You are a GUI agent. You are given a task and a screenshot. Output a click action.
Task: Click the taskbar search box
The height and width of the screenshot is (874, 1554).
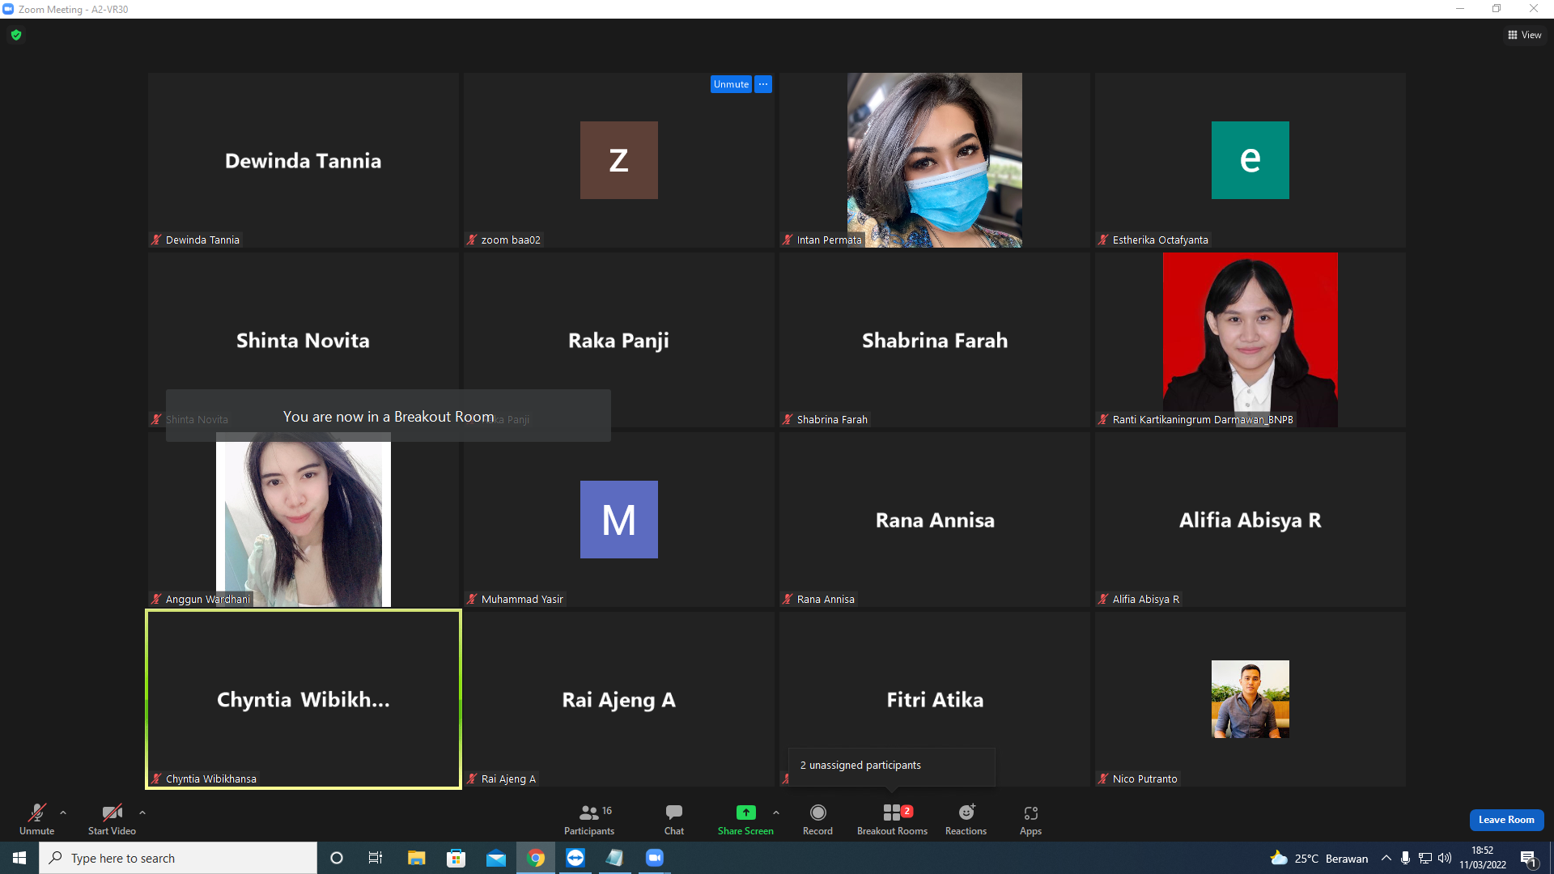click(178, 858)
